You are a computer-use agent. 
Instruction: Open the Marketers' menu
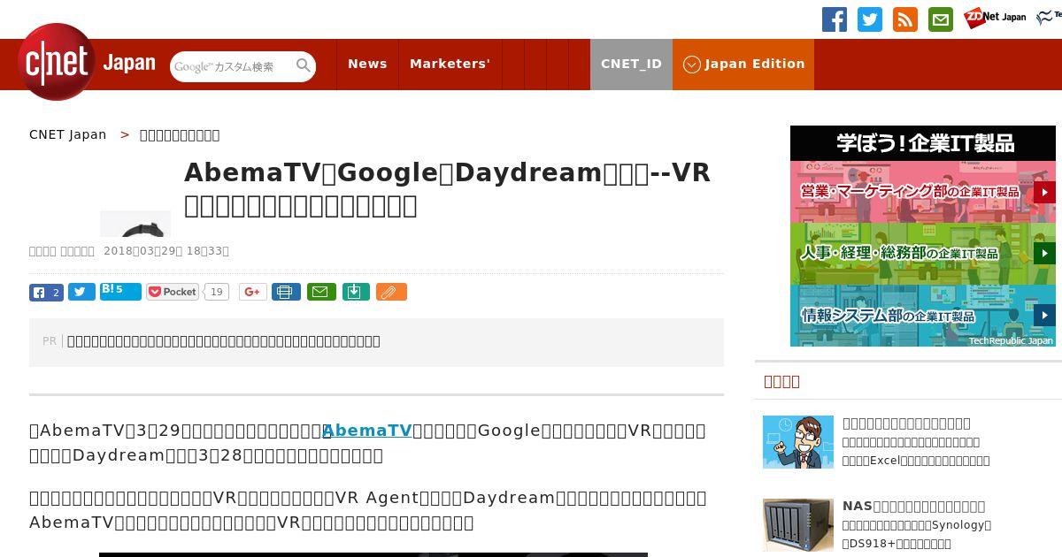450,64
